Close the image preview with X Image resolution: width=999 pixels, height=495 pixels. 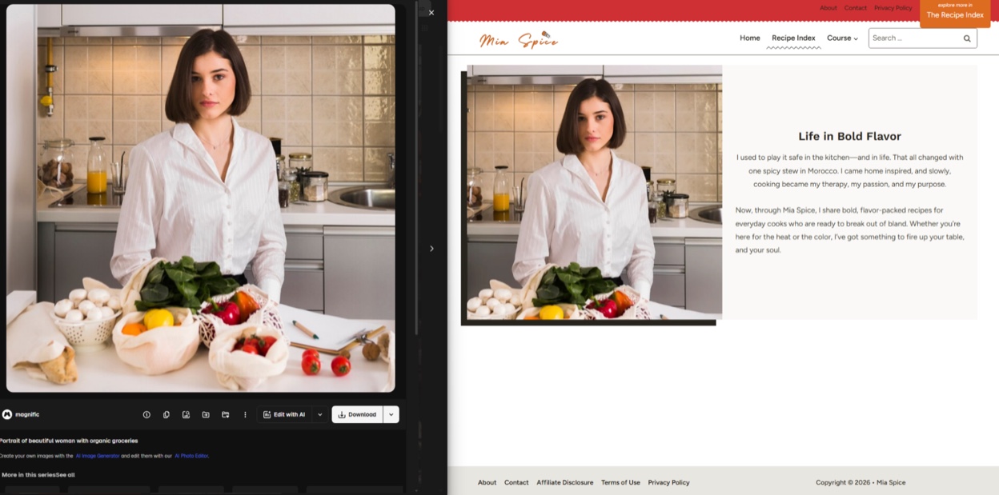pyautogui.click(x=431, y=12)
